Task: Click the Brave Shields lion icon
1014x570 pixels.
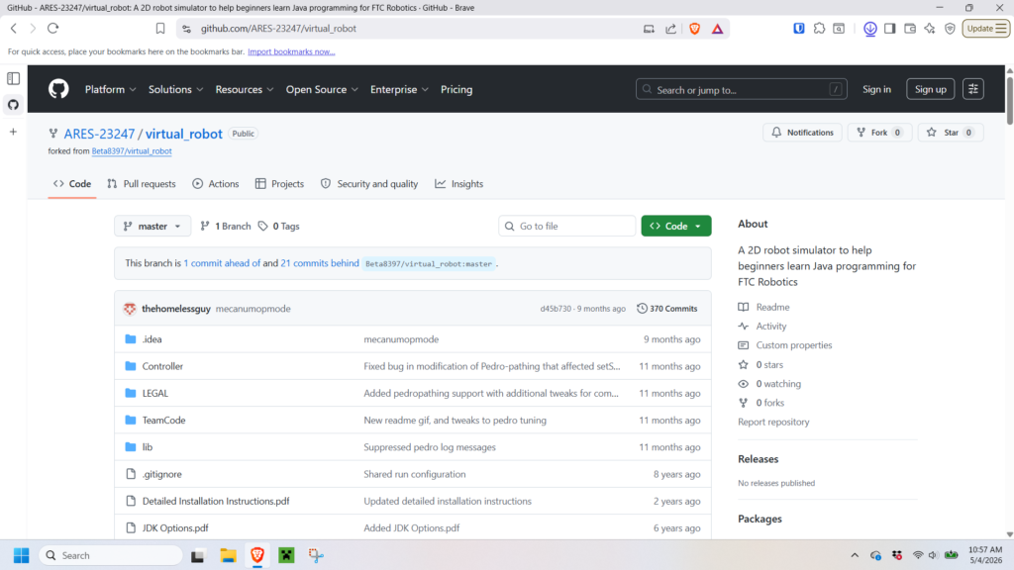Action: (x=694, y=29)
